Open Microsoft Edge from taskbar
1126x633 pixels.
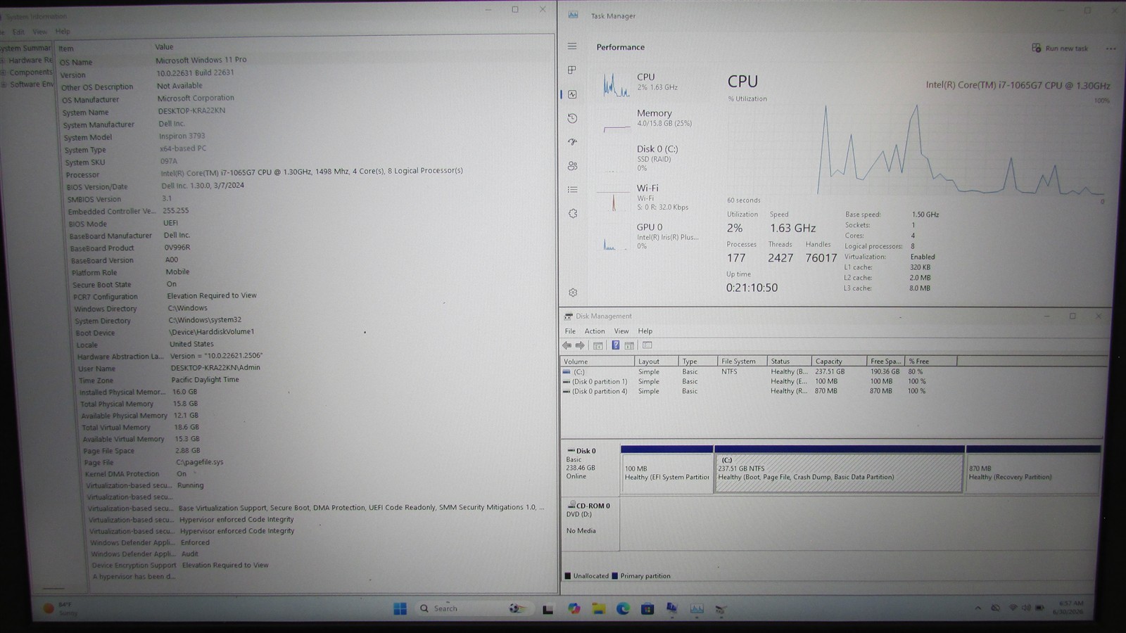click(623, 608)
